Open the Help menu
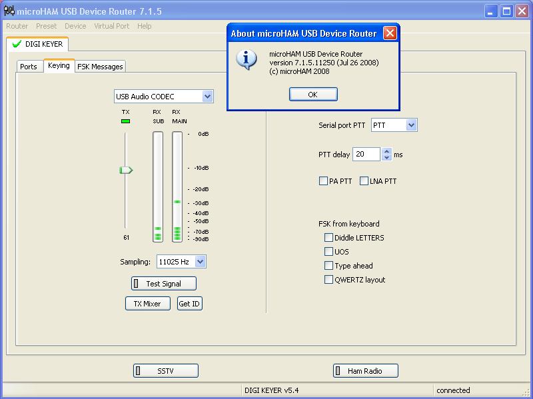533x399 pixels. tap(144, 26)
